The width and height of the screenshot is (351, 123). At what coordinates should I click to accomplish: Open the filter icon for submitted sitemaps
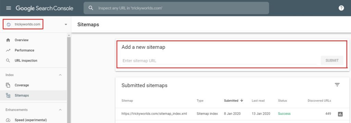tap(337, 85)
